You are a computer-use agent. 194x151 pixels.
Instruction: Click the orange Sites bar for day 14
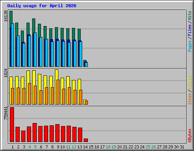tap(86, 103)
